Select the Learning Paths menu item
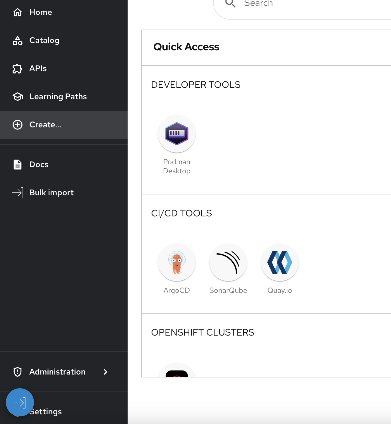This screenshot has height=424, width=391. point(58,97)
